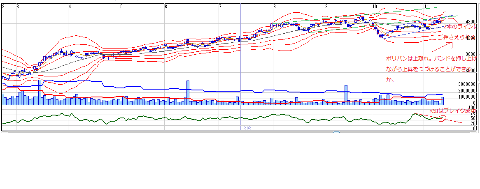Click the 3000000 volume axis label
Image resolution: width=480 pixels, height=189 pixels.
467,84
